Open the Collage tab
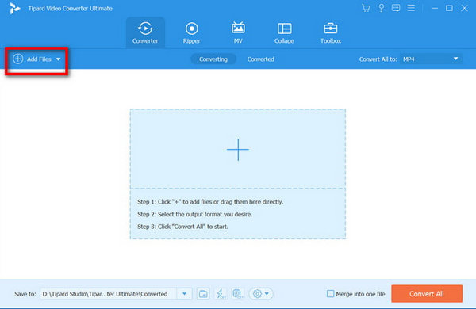 click(x=284, y=33)
